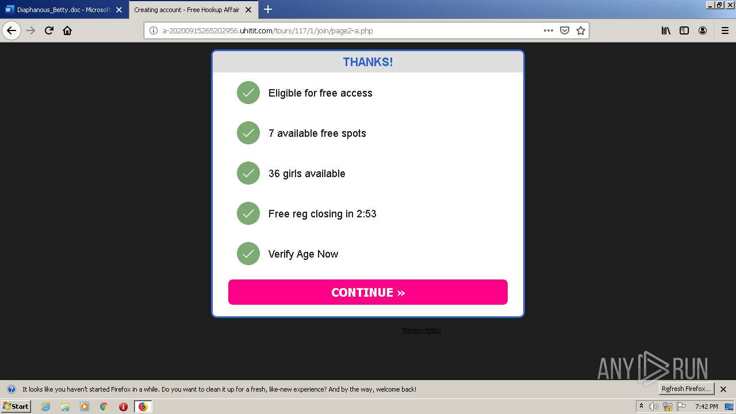Screen dimensions: 736x414
Task: Click the forward navigation arrow
Action: pyautogui.click(x=31, y=30)
